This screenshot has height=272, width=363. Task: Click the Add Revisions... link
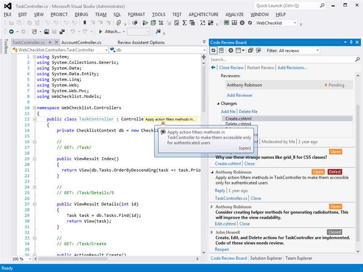point(292,68)
